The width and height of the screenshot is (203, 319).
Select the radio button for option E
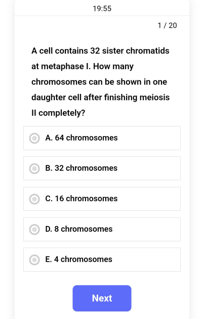pos(34,260)
